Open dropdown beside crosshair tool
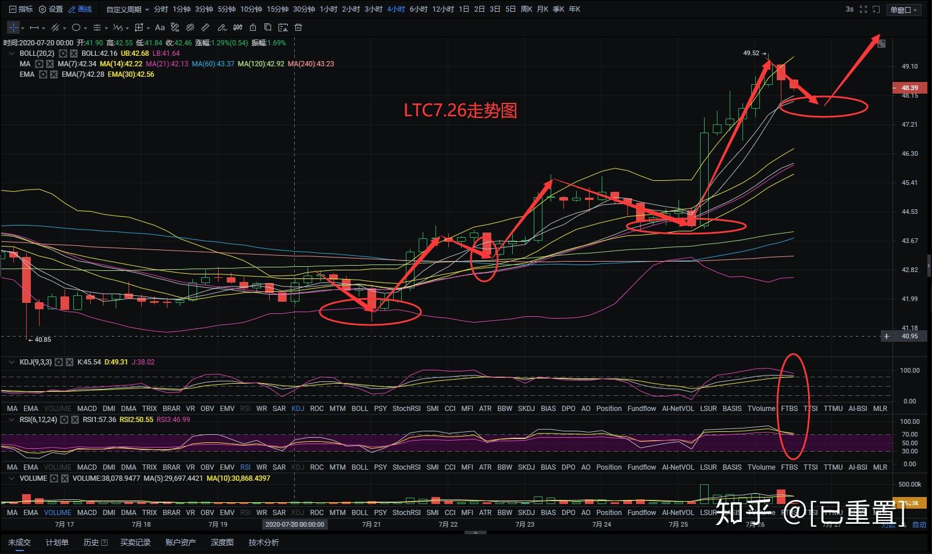The width and height of the screenshot is (932, 554). [x=23, y=28]
